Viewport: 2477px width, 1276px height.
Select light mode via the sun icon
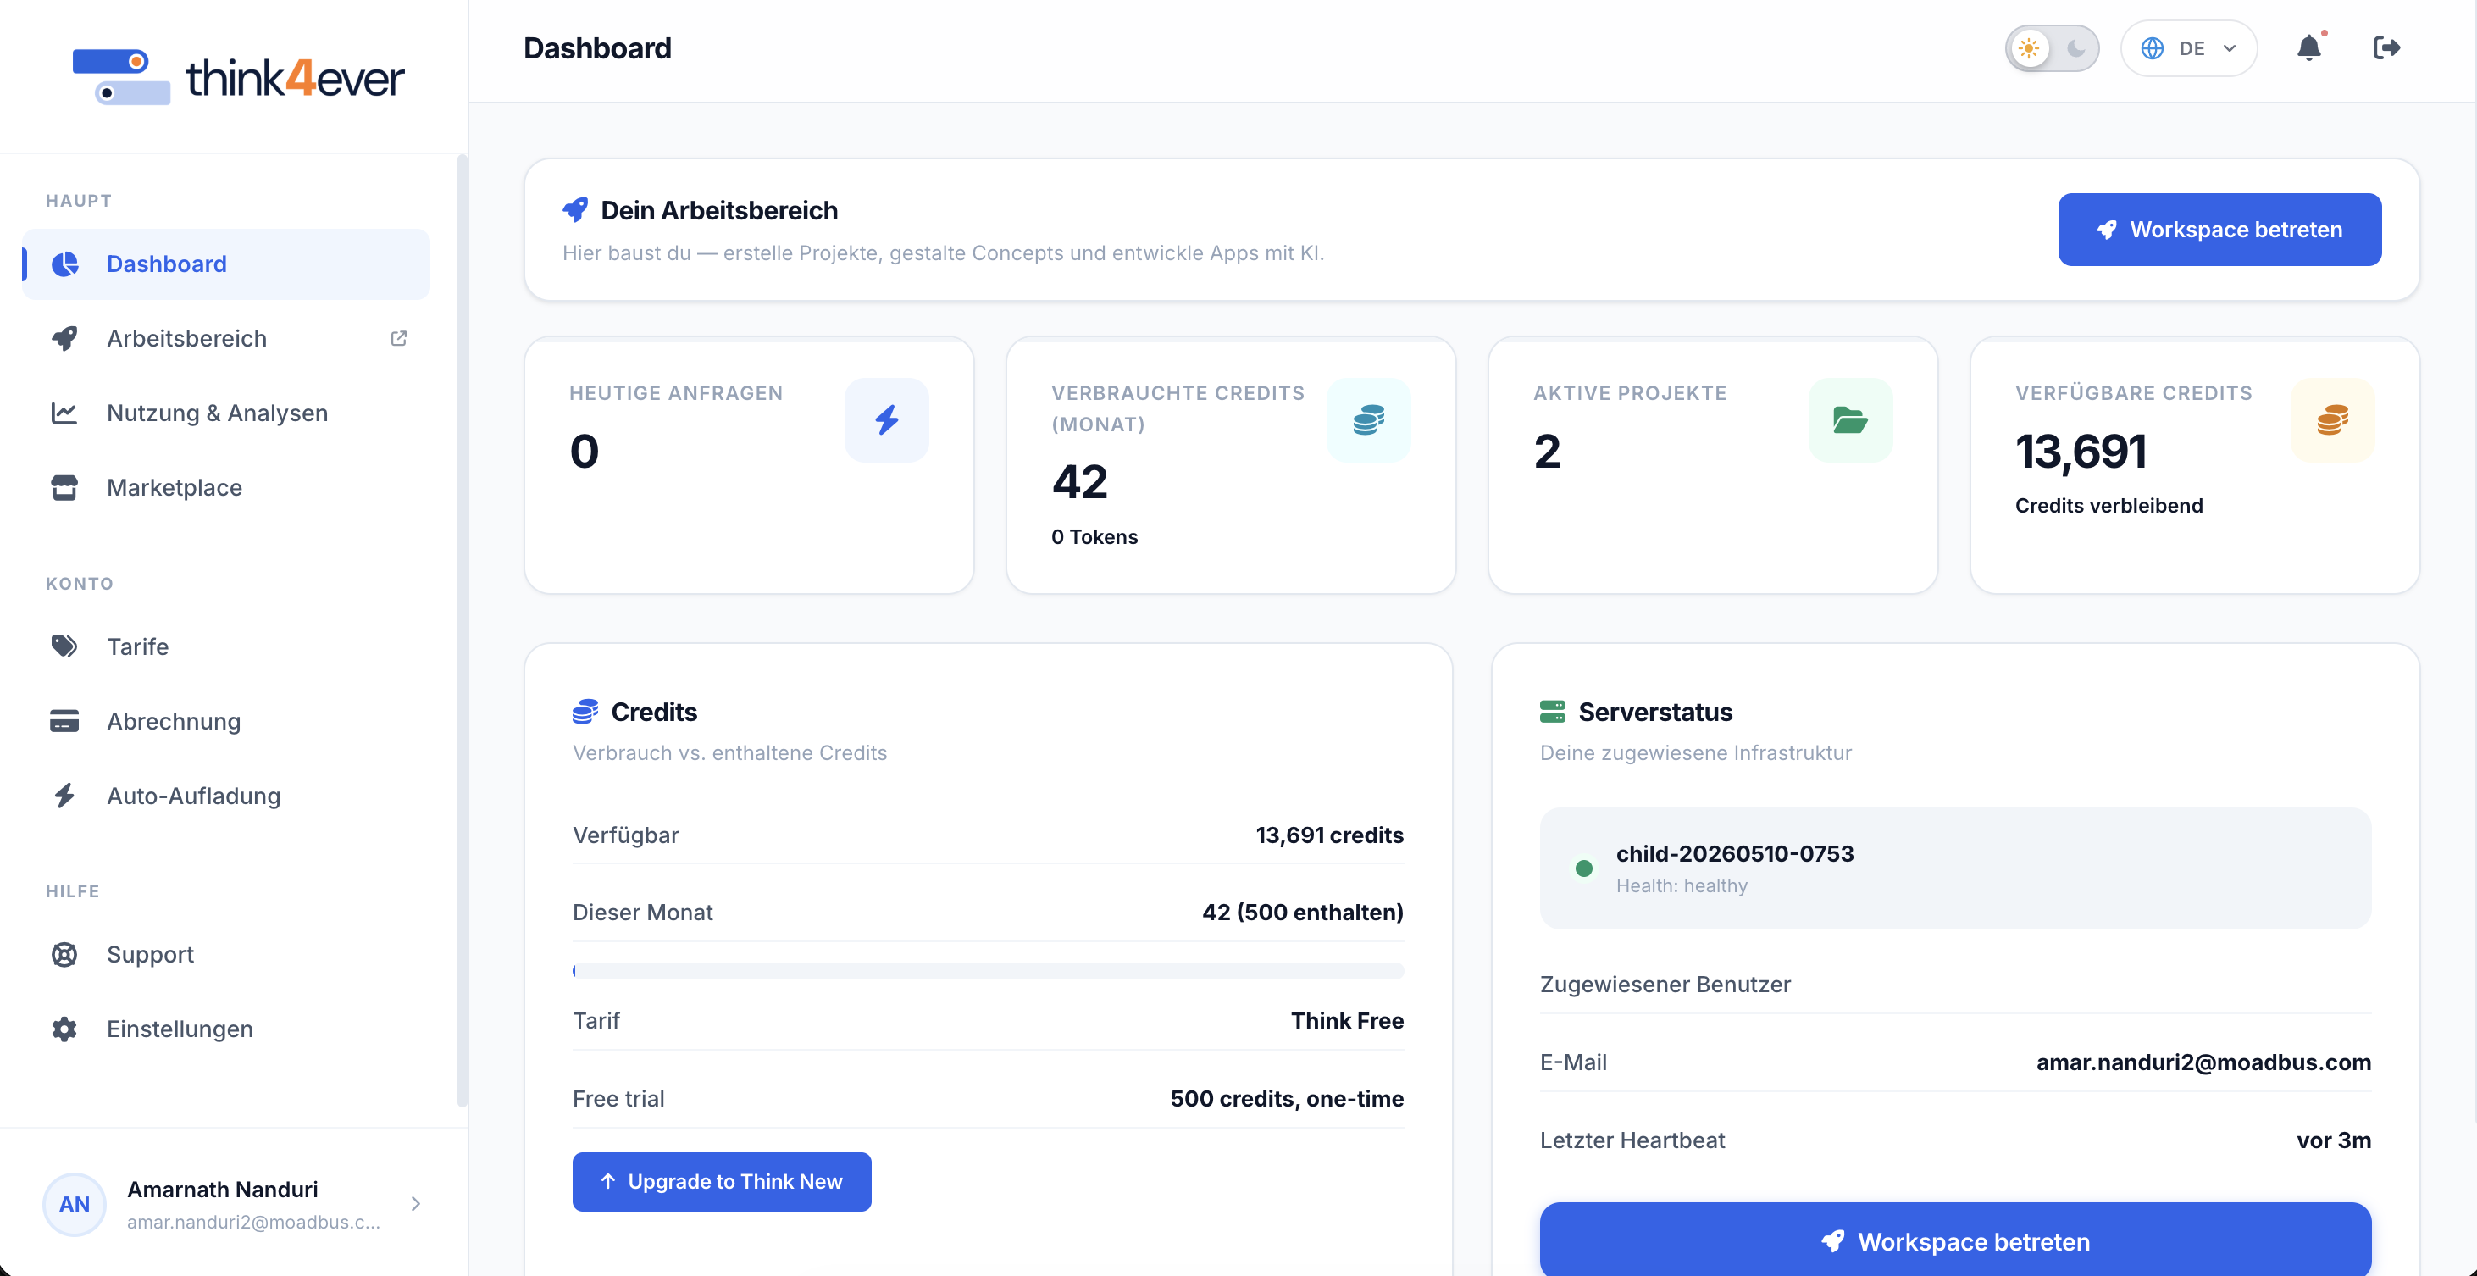pyautogui.click(x=2029, y=48)
